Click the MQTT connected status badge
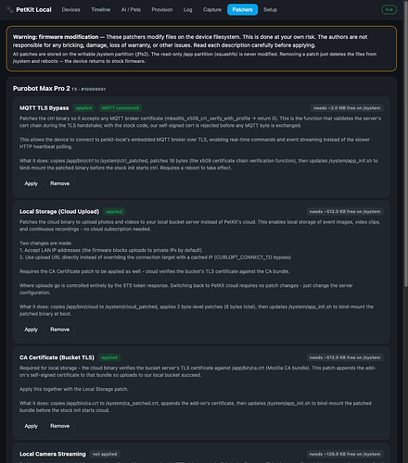Viewport: 408px width, 463px height. (121, 107)
